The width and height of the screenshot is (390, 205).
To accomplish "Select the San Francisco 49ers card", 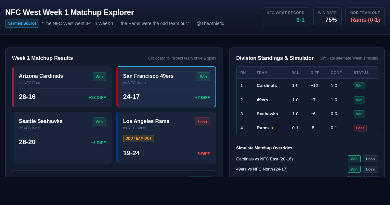I will pyautogui.click(x=166, y=87).
